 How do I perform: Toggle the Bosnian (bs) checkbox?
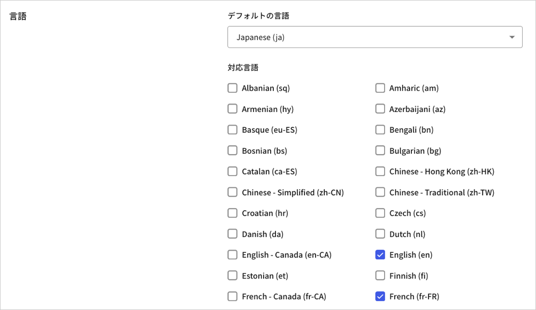coord(232,150)
